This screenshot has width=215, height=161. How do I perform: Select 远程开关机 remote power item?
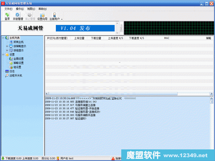point(14,76)
